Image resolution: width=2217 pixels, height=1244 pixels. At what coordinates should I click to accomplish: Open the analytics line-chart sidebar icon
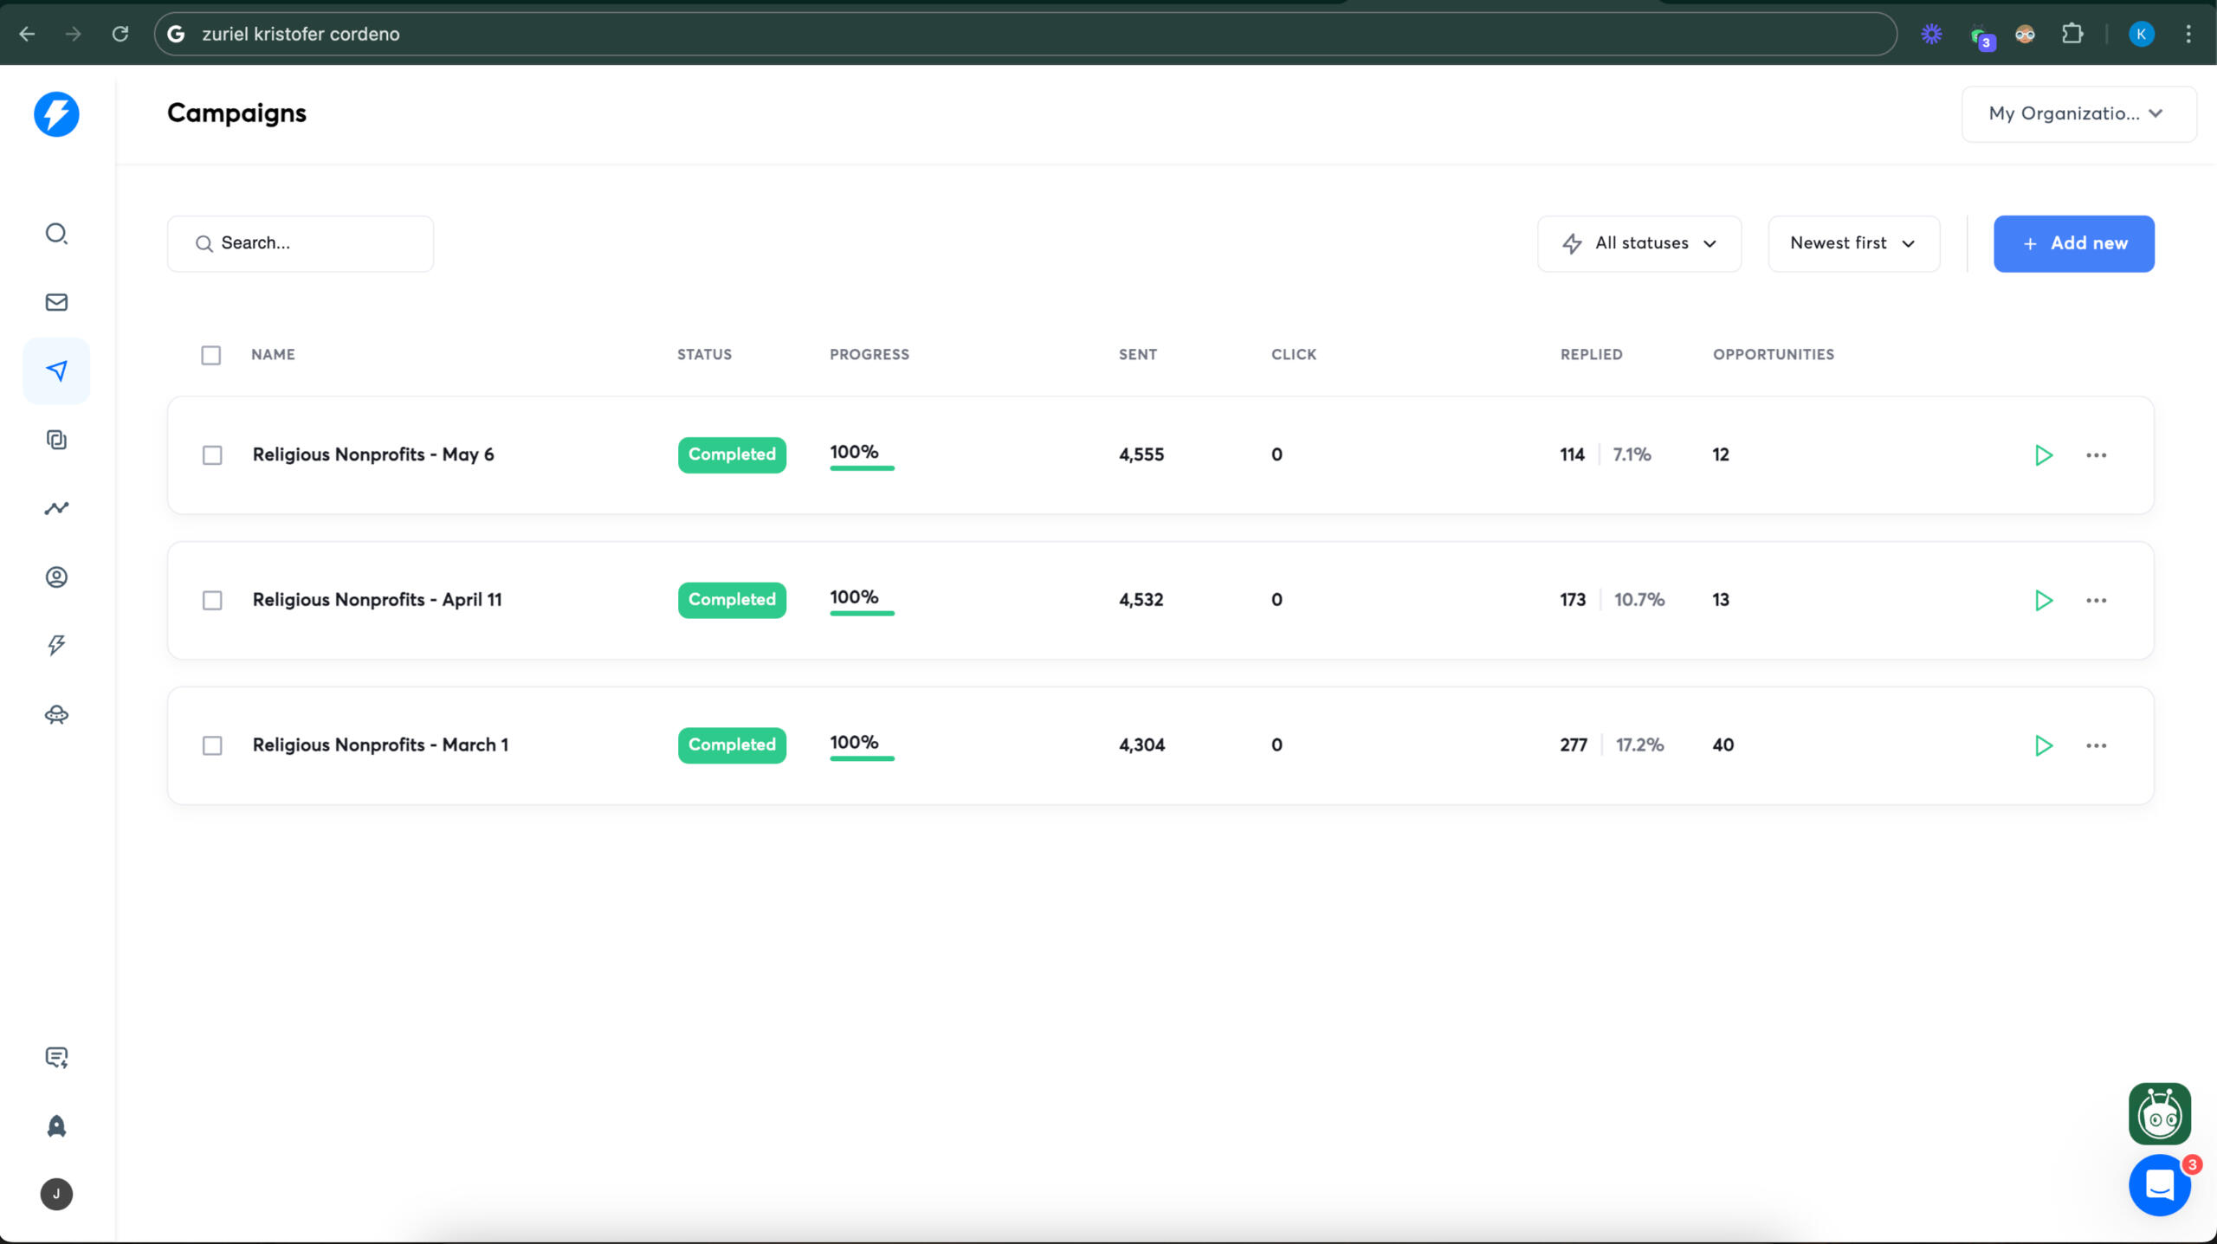point(56,508)
